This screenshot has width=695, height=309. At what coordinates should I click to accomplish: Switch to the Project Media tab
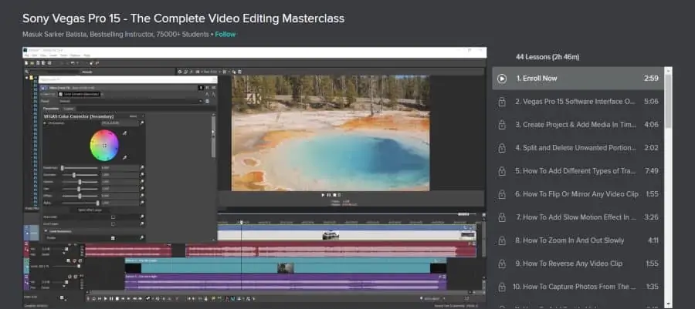point(32,208)
